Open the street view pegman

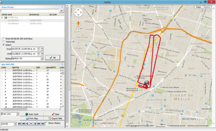click(x=78, y=23)
